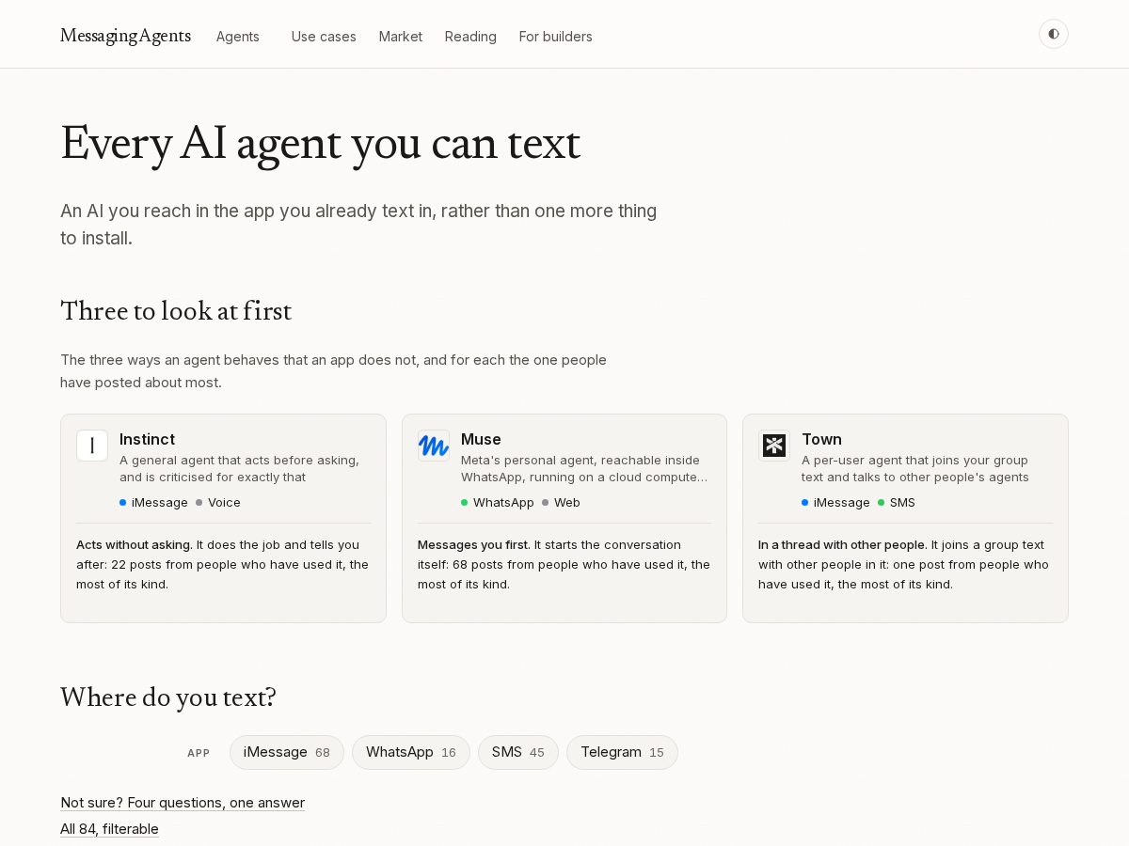Filter agents by SMS app
Image resolution: width=1129 pixels, height=846 pixels.
tap(518, 752)
